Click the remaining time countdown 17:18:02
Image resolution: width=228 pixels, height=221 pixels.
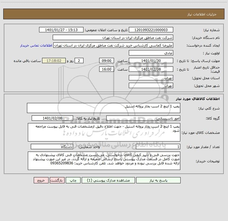click(x=54, y=61)
